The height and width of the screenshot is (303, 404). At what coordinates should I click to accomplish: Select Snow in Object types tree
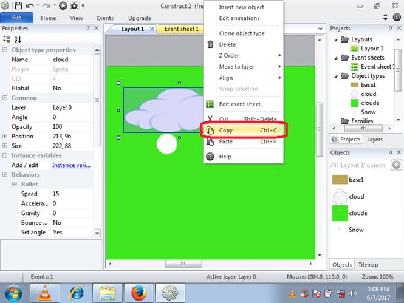coord(368,112)
